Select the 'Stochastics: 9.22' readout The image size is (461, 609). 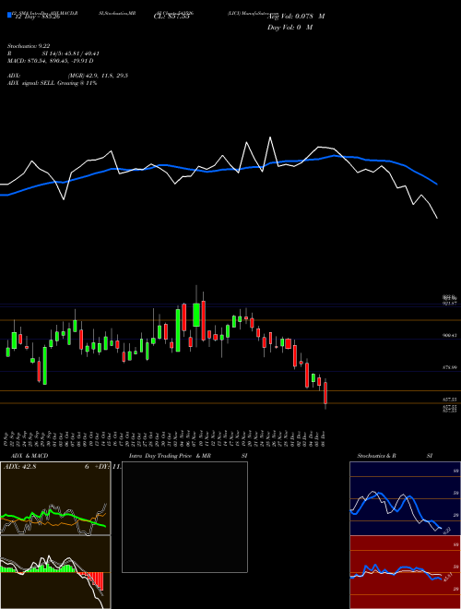(29, 46)
